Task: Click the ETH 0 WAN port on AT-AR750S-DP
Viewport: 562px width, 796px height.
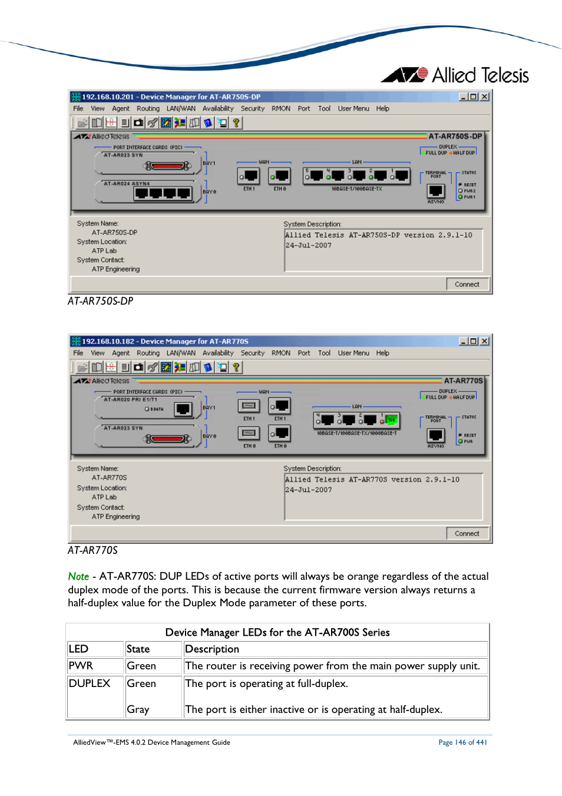Action: pyautogui.click(x=280, y=176)
